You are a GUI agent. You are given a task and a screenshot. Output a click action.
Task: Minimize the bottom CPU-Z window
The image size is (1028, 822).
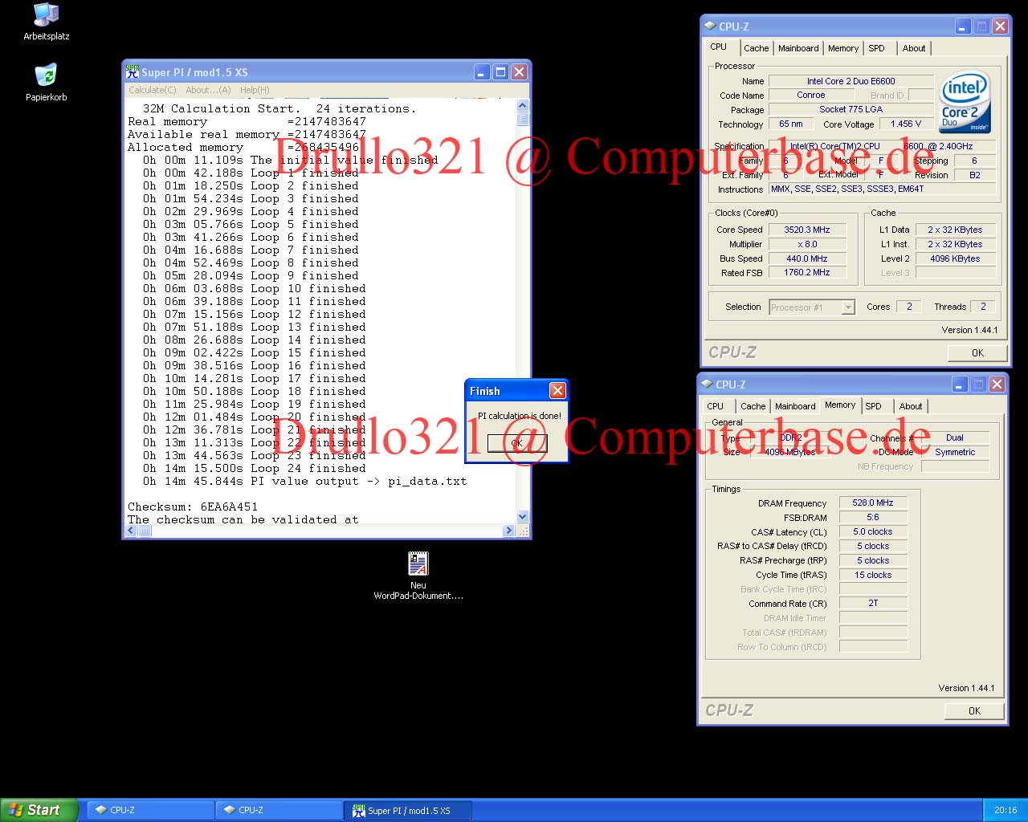[960, 385]
